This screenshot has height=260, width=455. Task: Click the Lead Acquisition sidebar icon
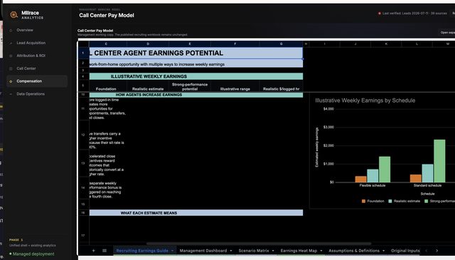11,43
